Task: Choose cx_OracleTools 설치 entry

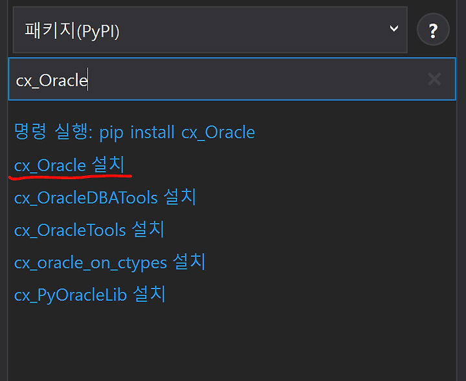Action: click(x=89, y=230)
